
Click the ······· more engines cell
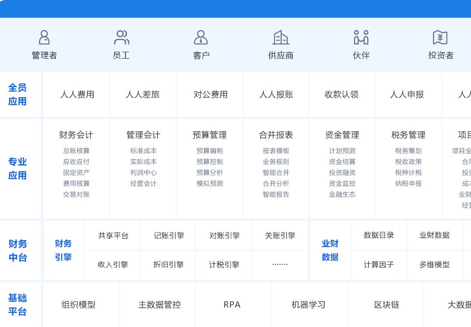pos(280,264)
